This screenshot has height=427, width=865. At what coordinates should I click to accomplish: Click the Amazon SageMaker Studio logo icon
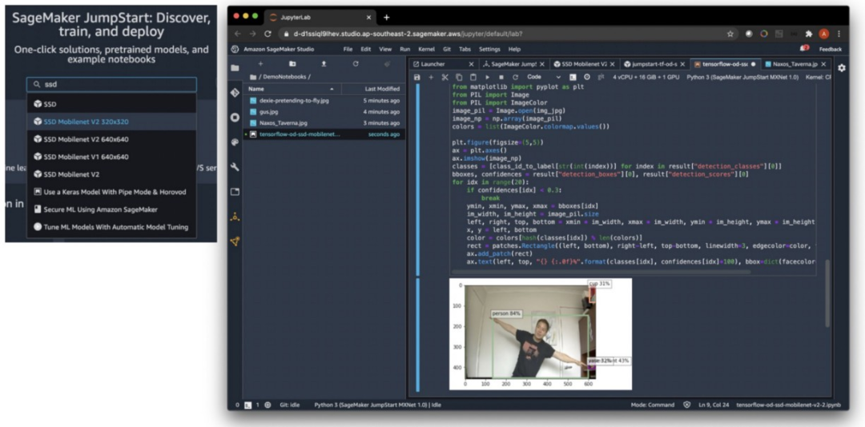click(235, 49)
